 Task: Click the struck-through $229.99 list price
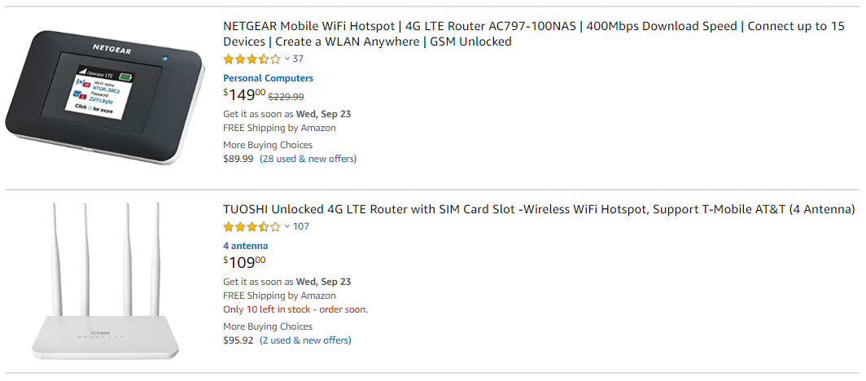point(286,97)
